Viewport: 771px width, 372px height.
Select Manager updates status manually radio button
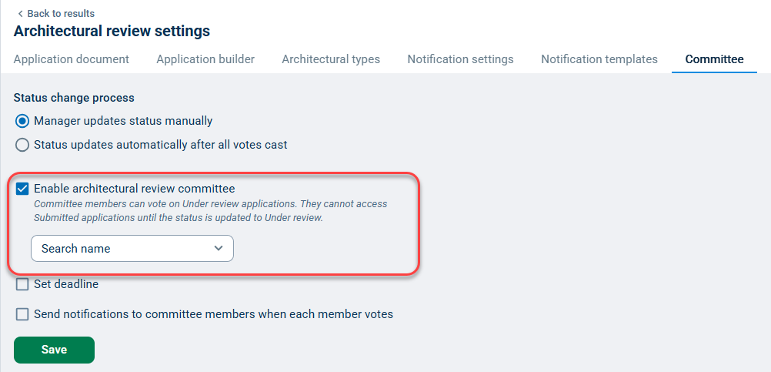coord(22,121)
